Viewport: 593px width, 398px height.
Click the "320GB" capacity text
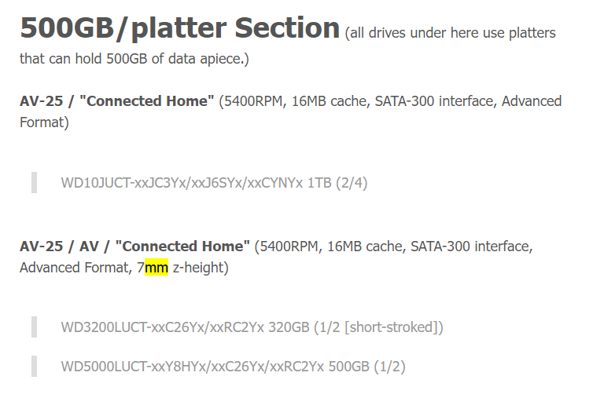pyautogui.click(x=289, y=327)
